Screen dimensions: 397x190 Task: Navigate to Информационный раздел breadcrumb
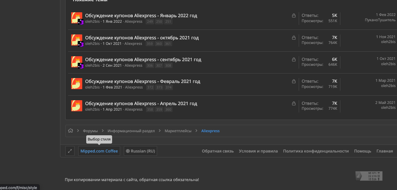coord(131,131)
